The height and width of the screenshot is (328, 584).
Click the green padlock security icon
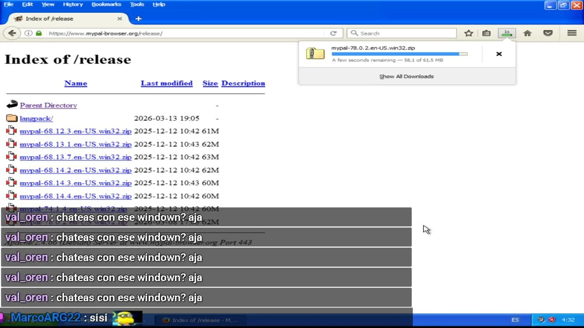click(39, 33)
